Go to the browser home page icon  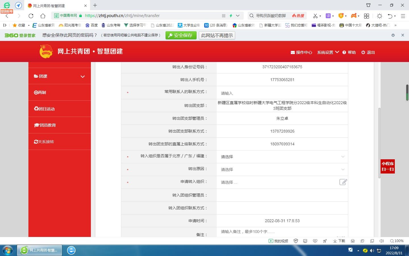(x=43, y=16)
